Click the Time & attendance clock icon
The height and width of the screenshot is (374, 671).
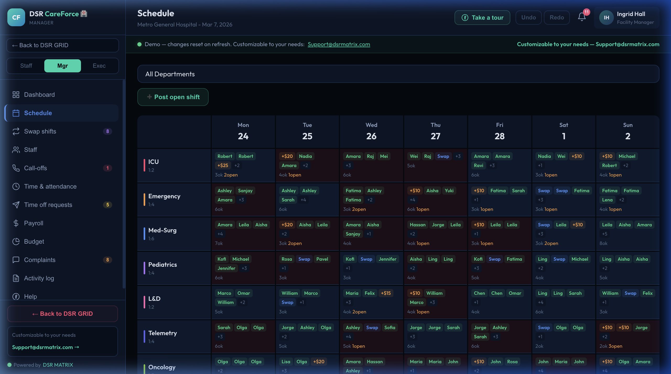(x=16, y=186)
